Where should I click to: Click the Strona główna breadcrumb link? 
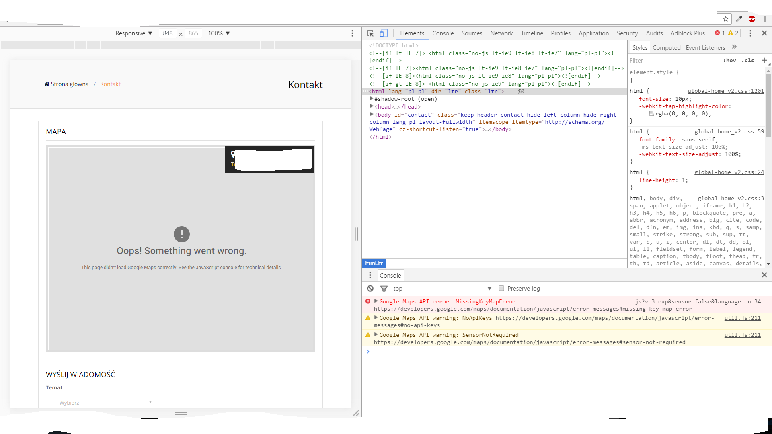click(70, 84)
